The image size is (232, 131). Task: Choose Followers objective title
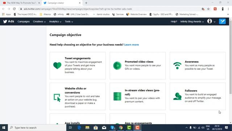(191, 91)
